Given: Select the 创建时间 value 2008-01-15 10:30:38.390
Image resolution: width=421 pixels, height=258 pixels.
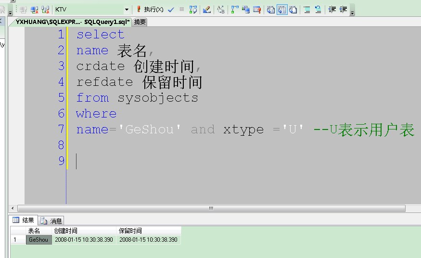Looking at the screenshot, I should coord(84,239).
